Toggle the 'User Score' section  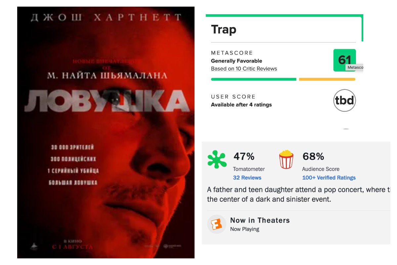tap(233, 97)
